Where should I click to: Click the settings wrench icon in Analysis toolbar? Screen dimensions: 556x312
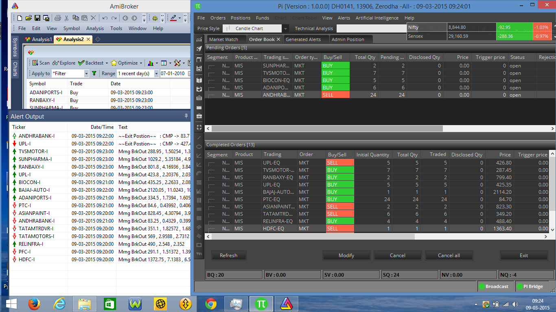(x=177, y=63)
